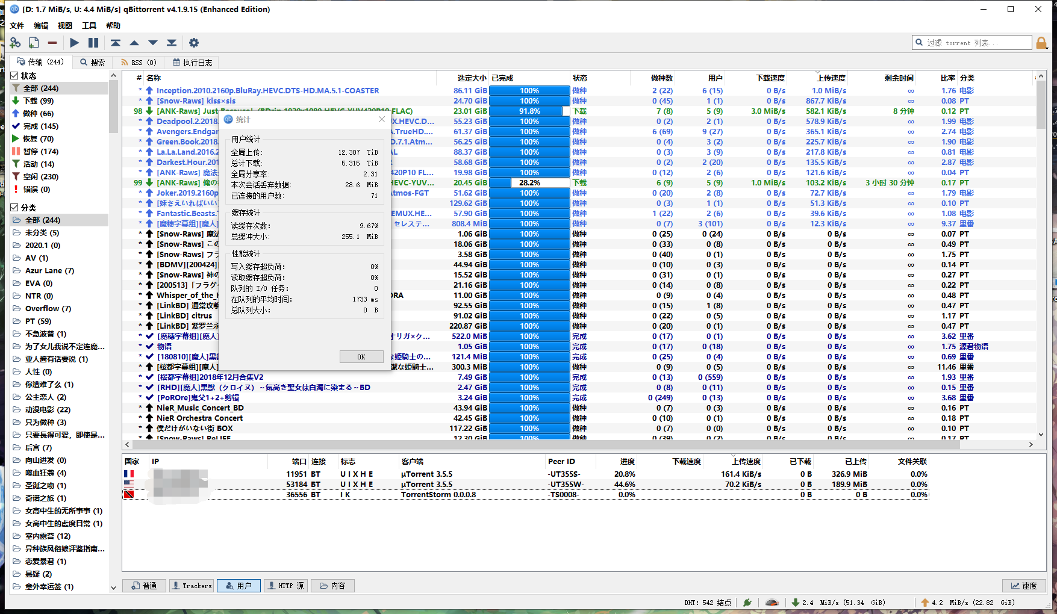
Task: Open the 速度 speed graph button
Action: coord(1024,586)
